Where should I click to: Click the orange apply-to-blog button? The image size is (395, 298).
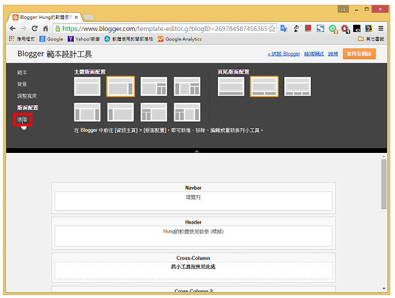359,54
